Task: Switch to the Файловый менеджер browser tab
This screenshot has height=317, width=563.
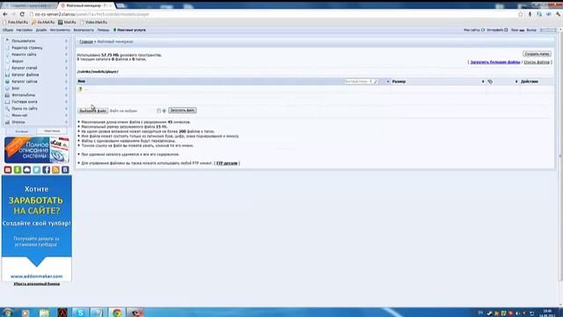Action: point(86,5)
